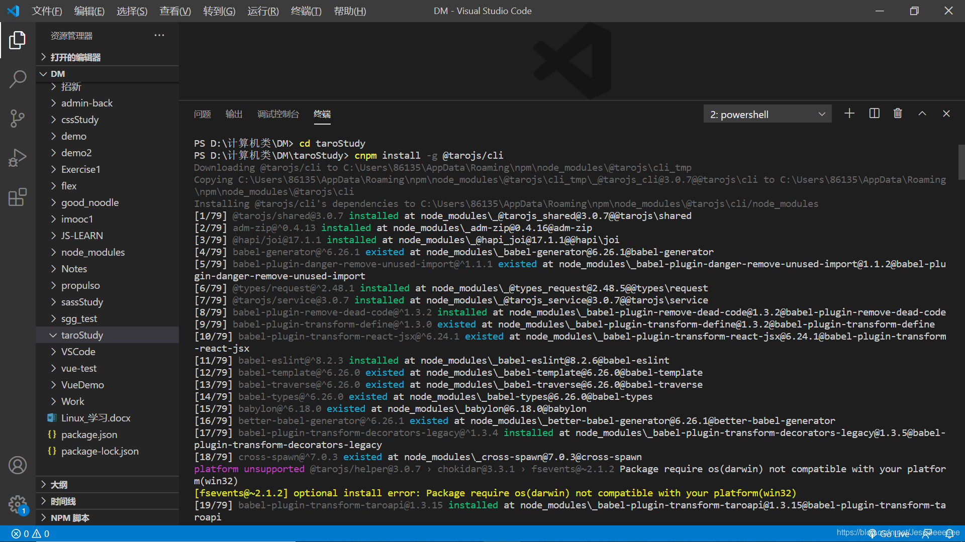The image size is (965, 542).
Task: Open the Run and Debug view
Action: pos(18,158)
